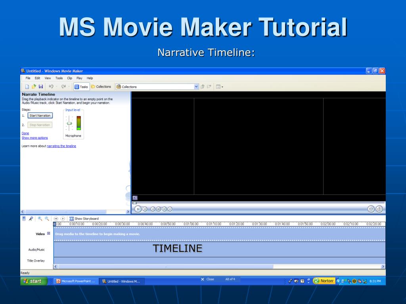Click the timeline scrollbar right arrow
The image size is (406, 304).
[383, 266]
